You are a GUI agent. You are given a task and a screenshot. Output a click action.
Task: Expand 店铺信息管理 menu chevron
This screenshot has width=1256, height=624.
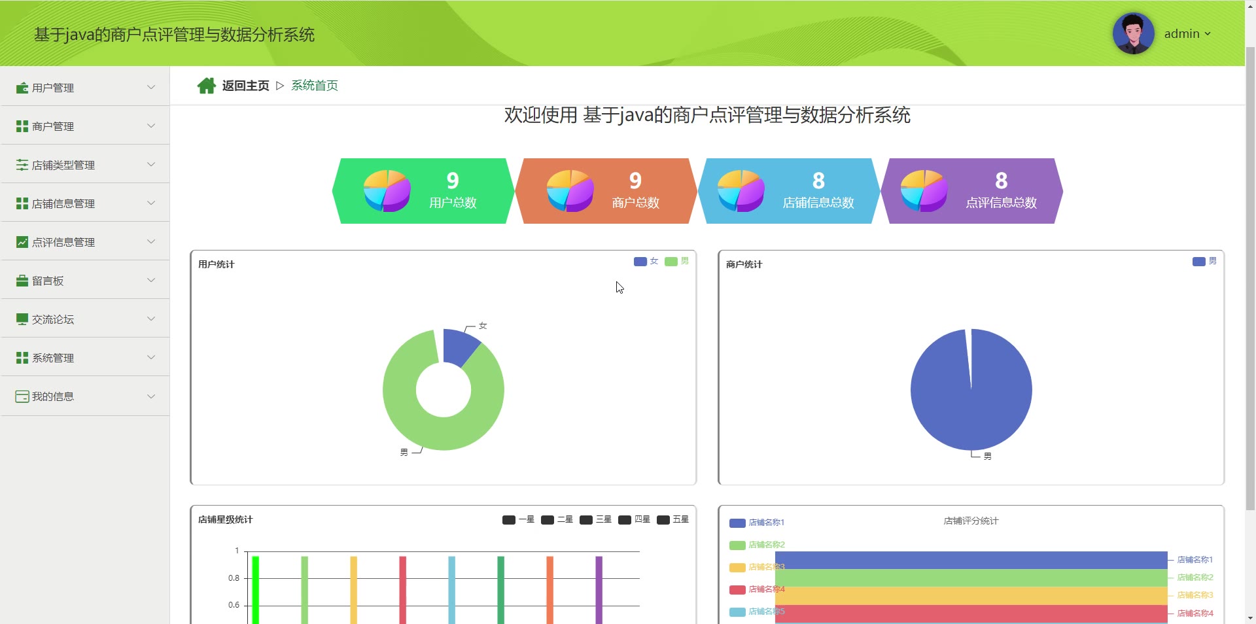(x=151, y=203)
